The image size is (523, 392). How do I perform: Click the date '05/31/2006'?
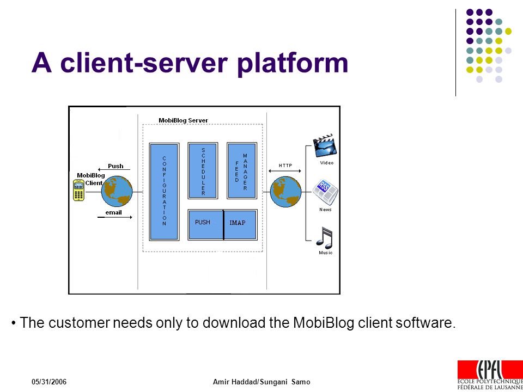(49, 382)
